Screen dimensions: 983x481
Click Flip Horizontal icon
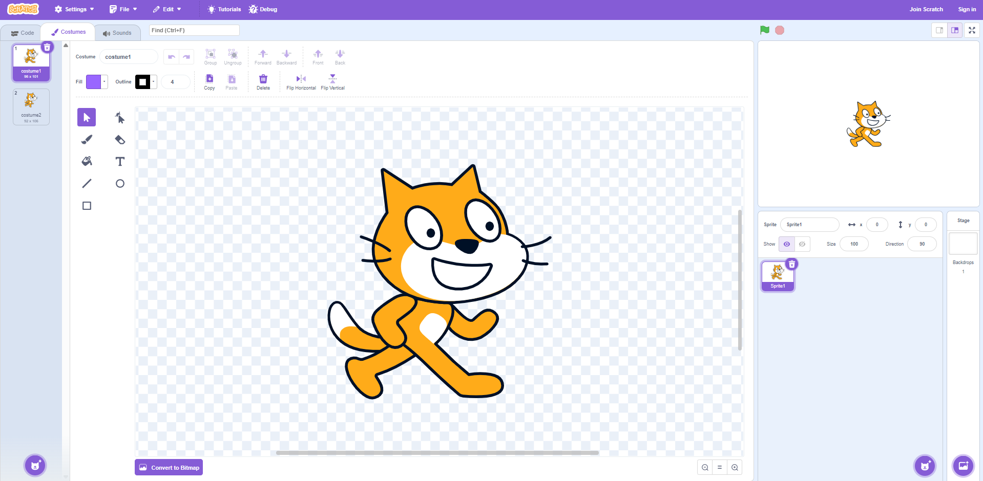(x=301, y=79)
